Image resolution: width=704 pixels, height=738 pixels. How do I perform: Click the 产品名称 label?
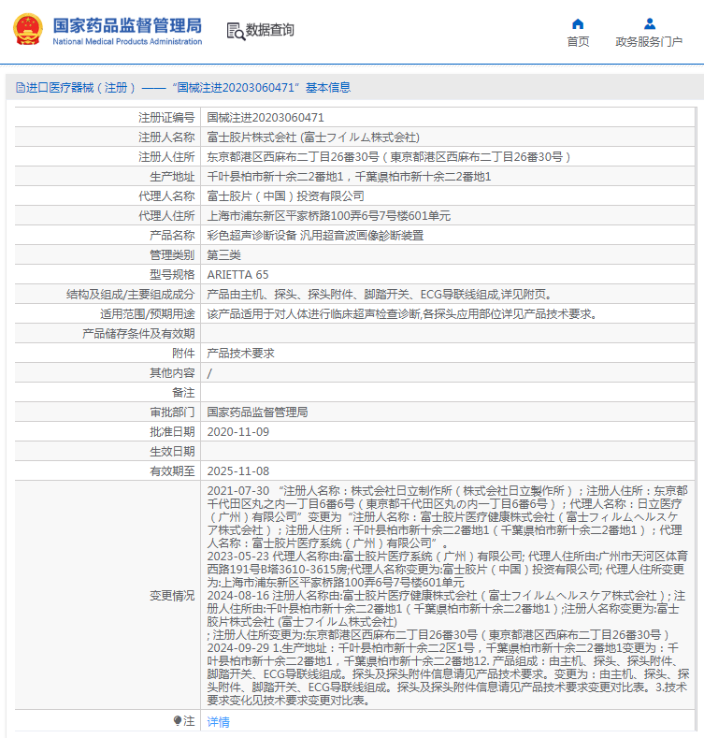172,236
